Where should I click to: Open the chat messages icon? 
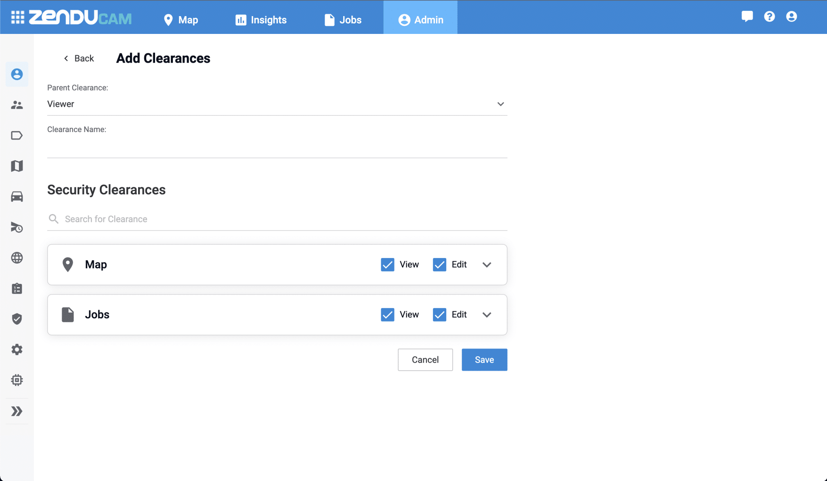747,17
